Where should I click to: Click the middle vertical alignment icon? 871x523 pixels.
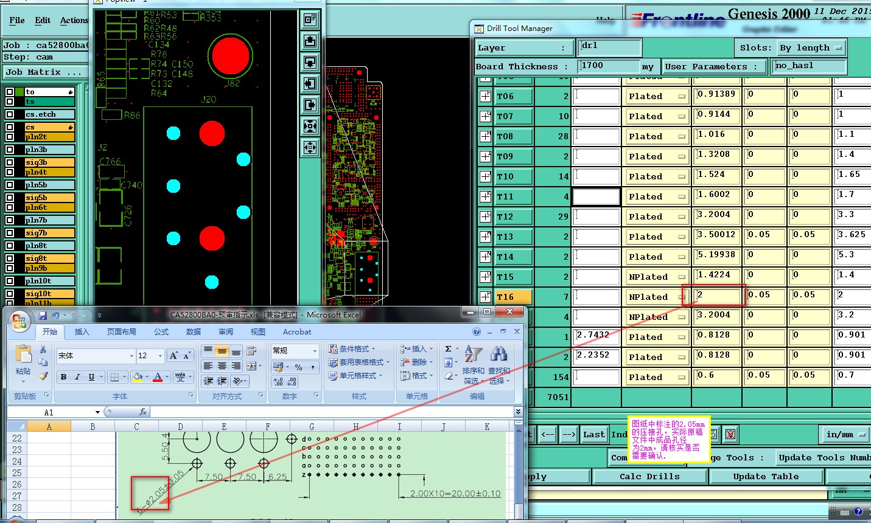tap(222, 351)
